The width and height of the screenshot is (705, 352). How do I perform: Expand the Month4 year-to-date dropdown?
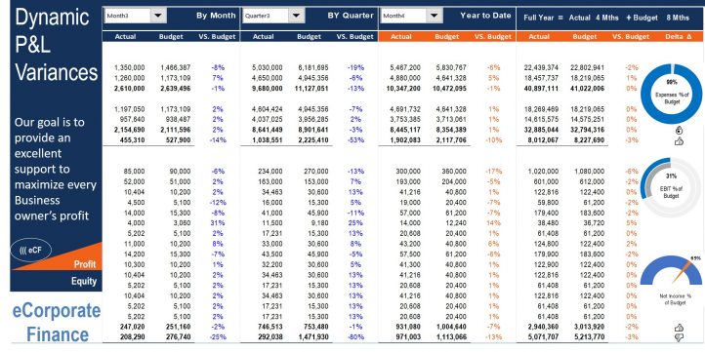pos(434,16)
